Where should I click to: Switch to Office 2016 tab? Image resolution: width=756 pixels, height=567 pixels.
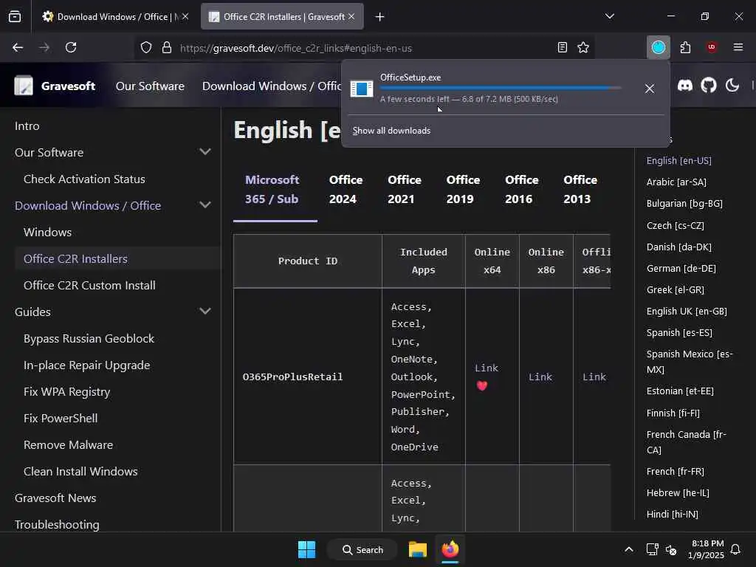tap(521, 190)
